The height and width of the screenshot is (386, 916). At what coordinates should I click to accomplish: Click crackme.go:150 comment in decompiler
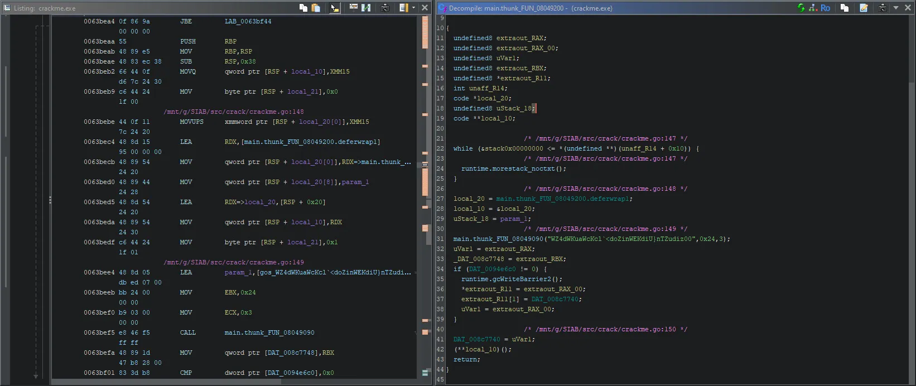[x=605, y=329]
